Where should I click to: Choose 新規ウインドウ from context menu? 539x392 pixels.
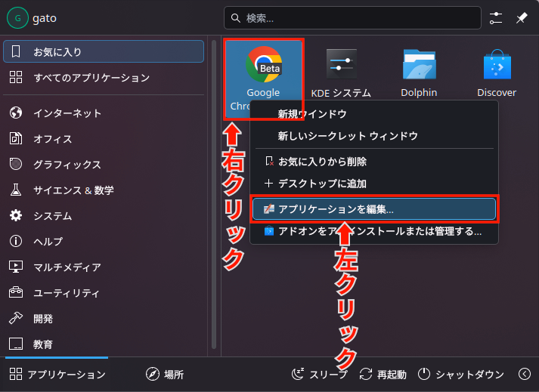pyautogui.click(x=374, y=114)
